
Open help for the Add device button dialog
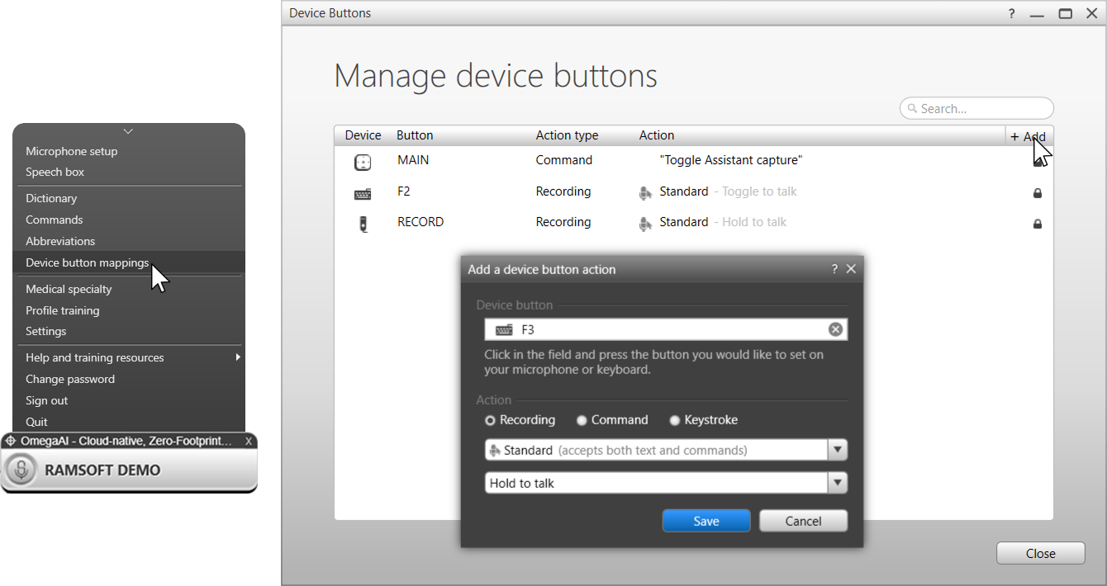coord(834,269)
